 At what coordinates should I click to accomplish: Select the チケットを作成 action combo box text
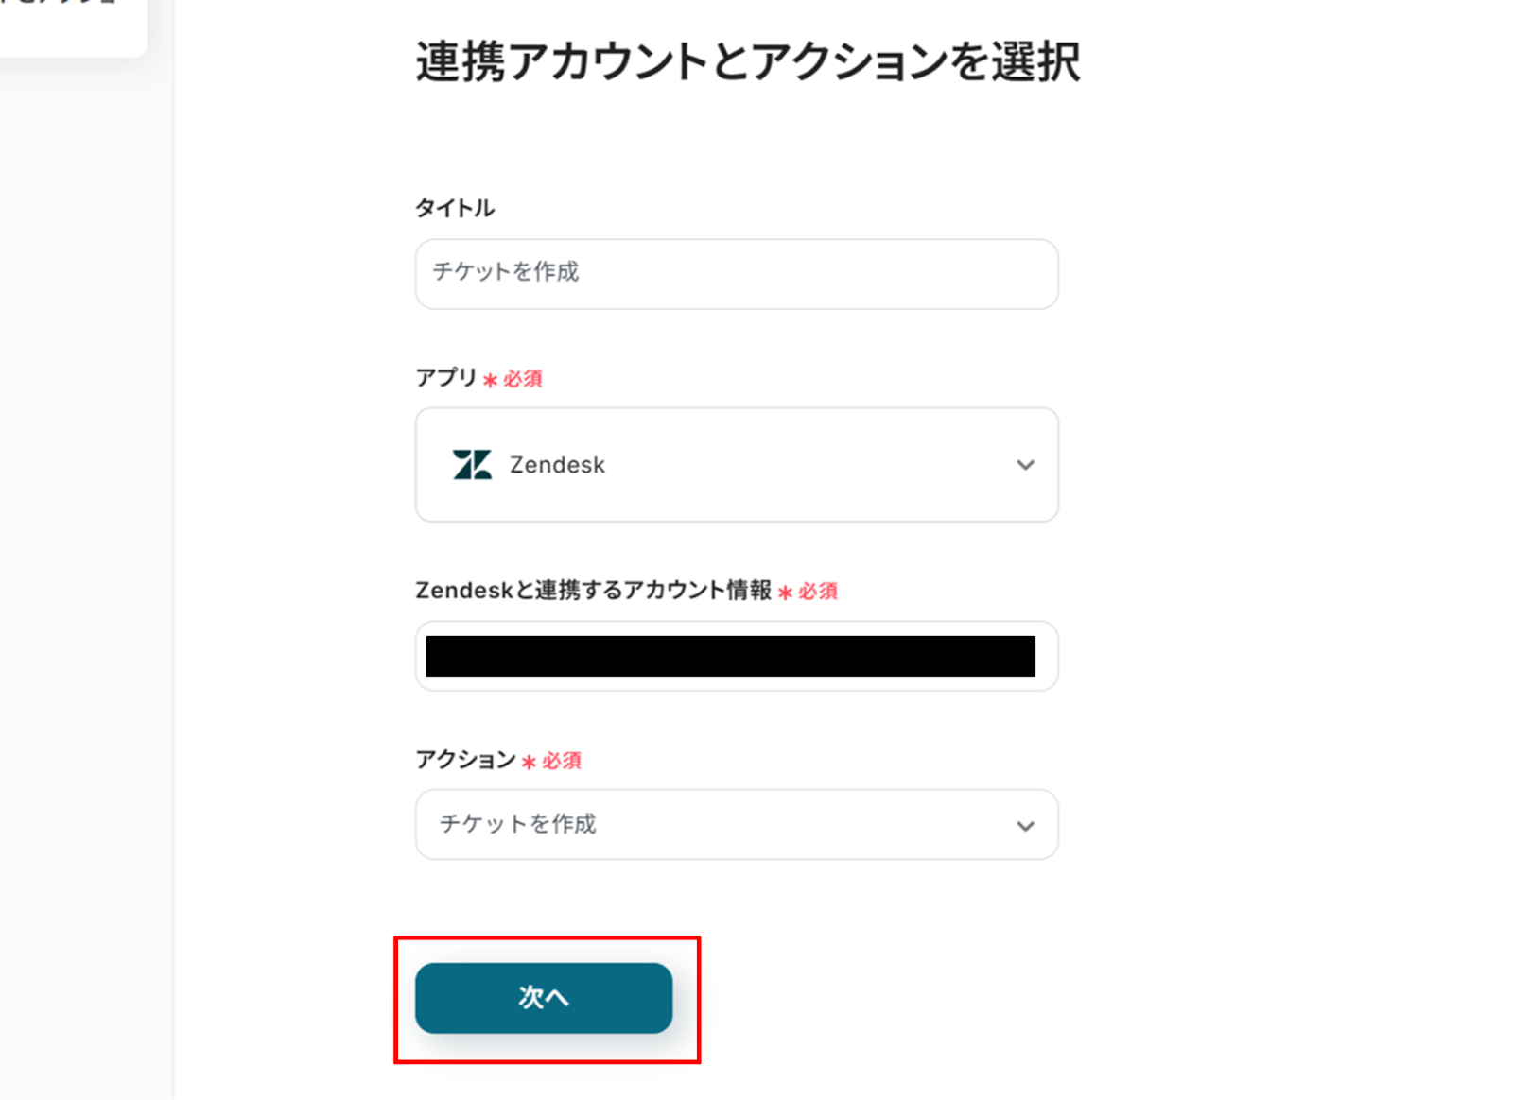coord(518,824)
